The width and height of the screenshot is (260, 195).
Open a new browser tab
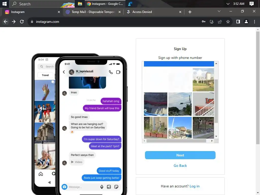click(x=190, y=12)
